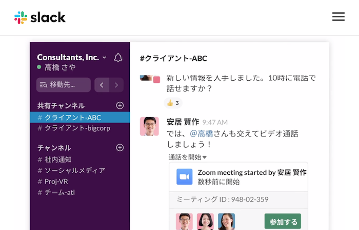Open the #クライアント-bigcorp channel
The height and width of the screenshot is (230, 359).
[80, 128]
